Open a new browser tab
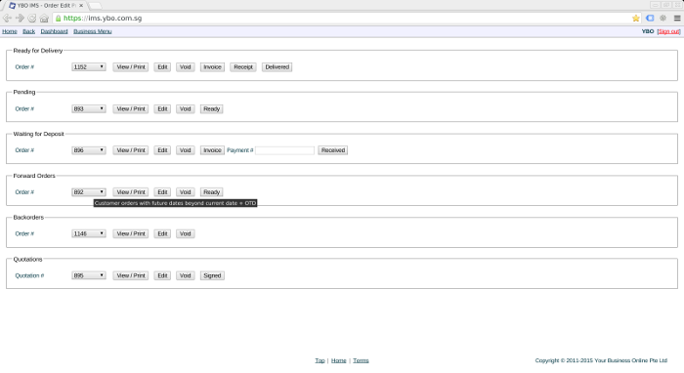Image resolution: width=684 pixels, height=373 pixels. (95, 6)
